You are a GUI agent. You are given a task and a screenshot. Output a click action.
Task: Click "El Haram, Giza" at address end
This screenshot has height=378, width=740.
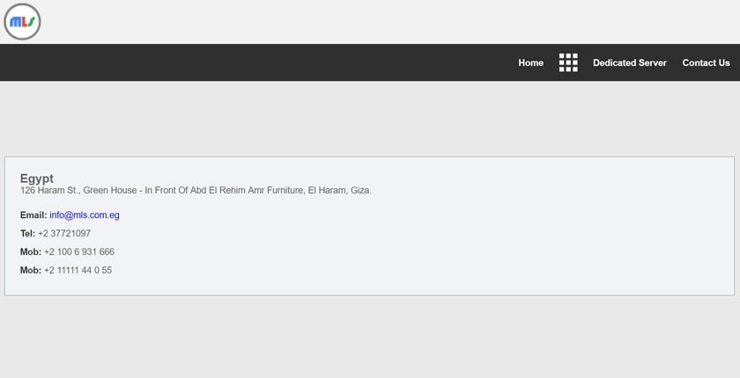[x=339, y=191]
